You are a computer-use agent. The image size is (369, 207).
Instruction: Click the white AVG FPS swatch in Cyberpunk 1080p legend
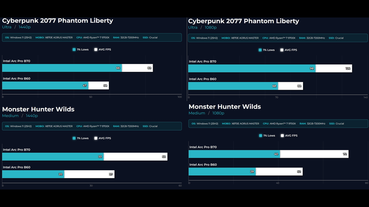pos(282,50)
